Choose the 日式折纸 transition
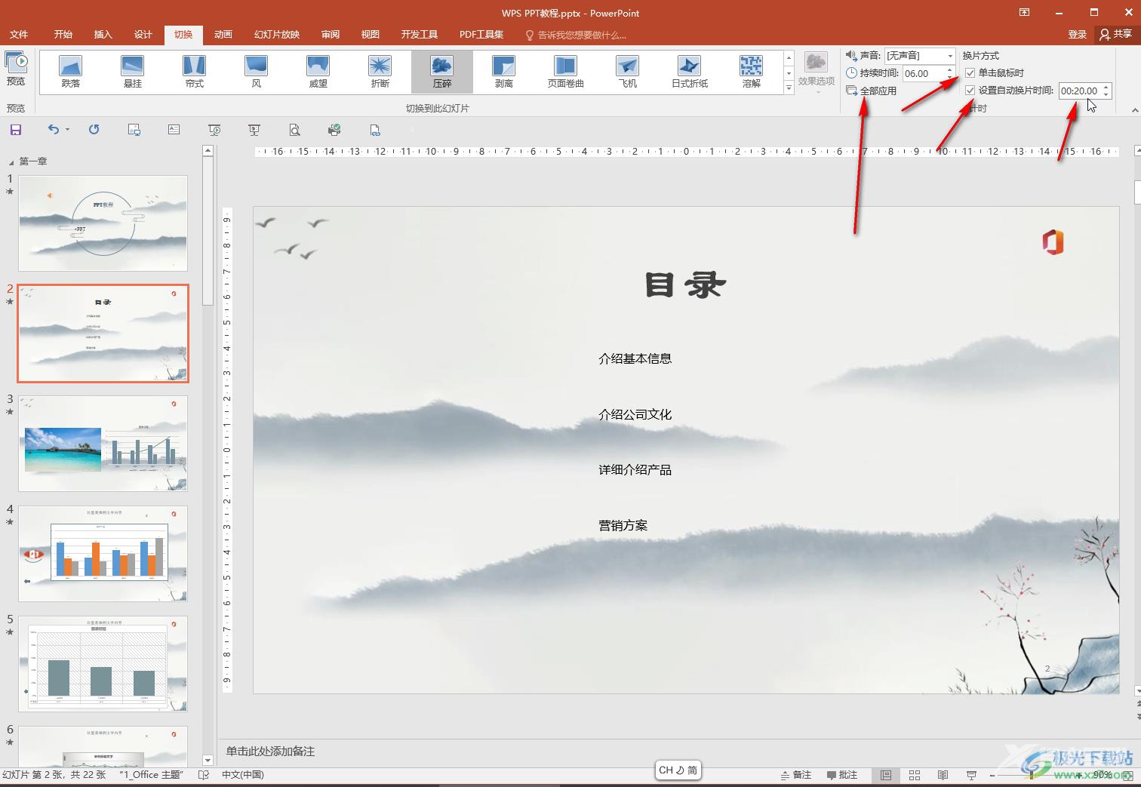1141x787 pixels. tap(690, 72)
